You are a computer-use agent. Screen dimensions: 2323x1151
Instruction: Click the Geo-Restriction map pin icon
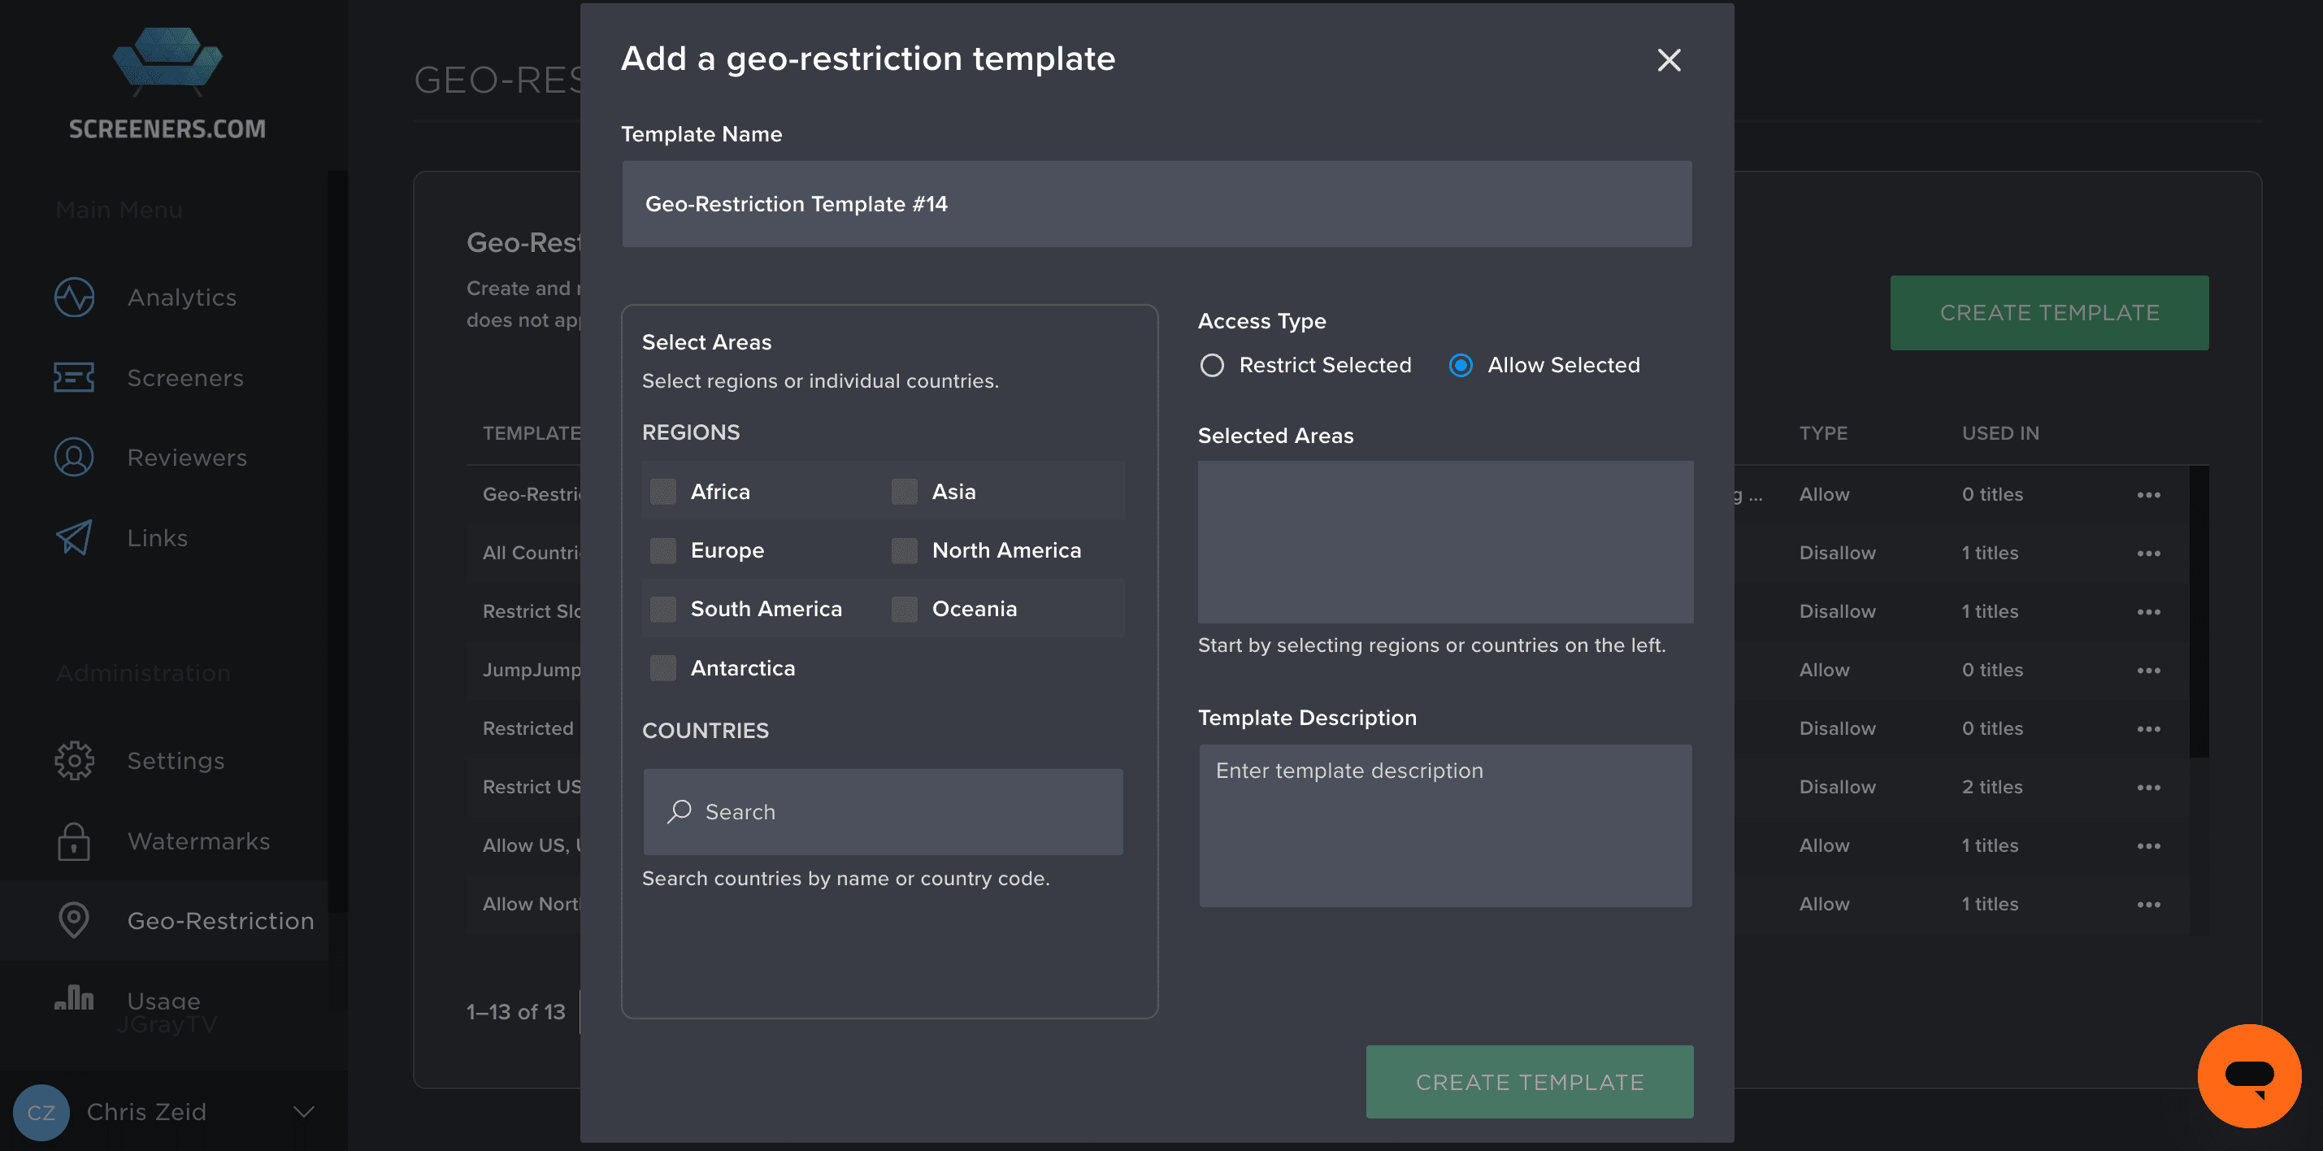click(74, 920)
